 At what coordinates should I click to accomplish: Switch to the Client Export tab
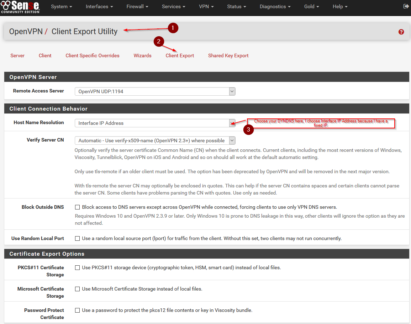click(x=180, y=55)
